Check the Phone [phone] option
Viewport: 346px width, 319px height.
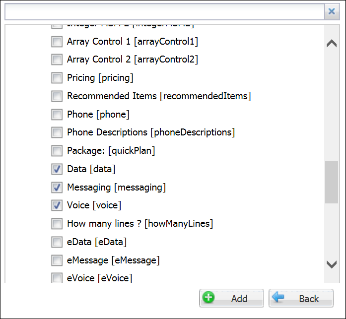pos(57,115)
